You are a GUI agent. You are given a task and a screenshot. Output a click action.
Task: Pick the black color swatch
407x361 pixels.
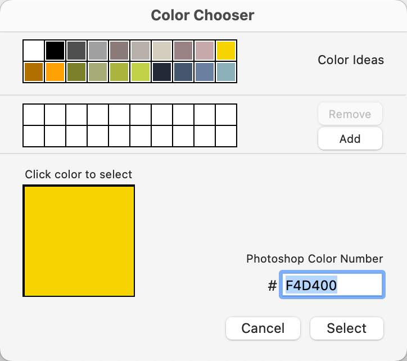tap(55, 51)
